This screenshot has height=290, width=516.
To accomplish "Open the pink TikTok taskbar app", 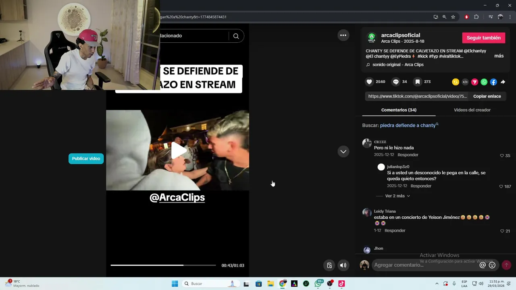I will tap(341, 284).
